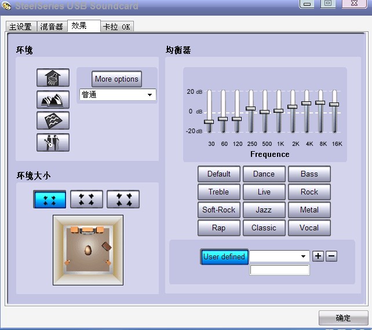The width and height of the screenshot is (372, 330).
Task: Apply the Rock equalizer preset
Action: pyautogui.click(x=309, y=192)
